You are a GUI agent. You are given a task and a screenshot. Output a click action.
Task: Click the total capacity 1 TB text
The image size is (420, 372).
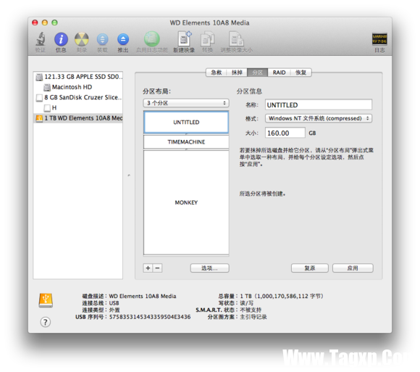282,296
